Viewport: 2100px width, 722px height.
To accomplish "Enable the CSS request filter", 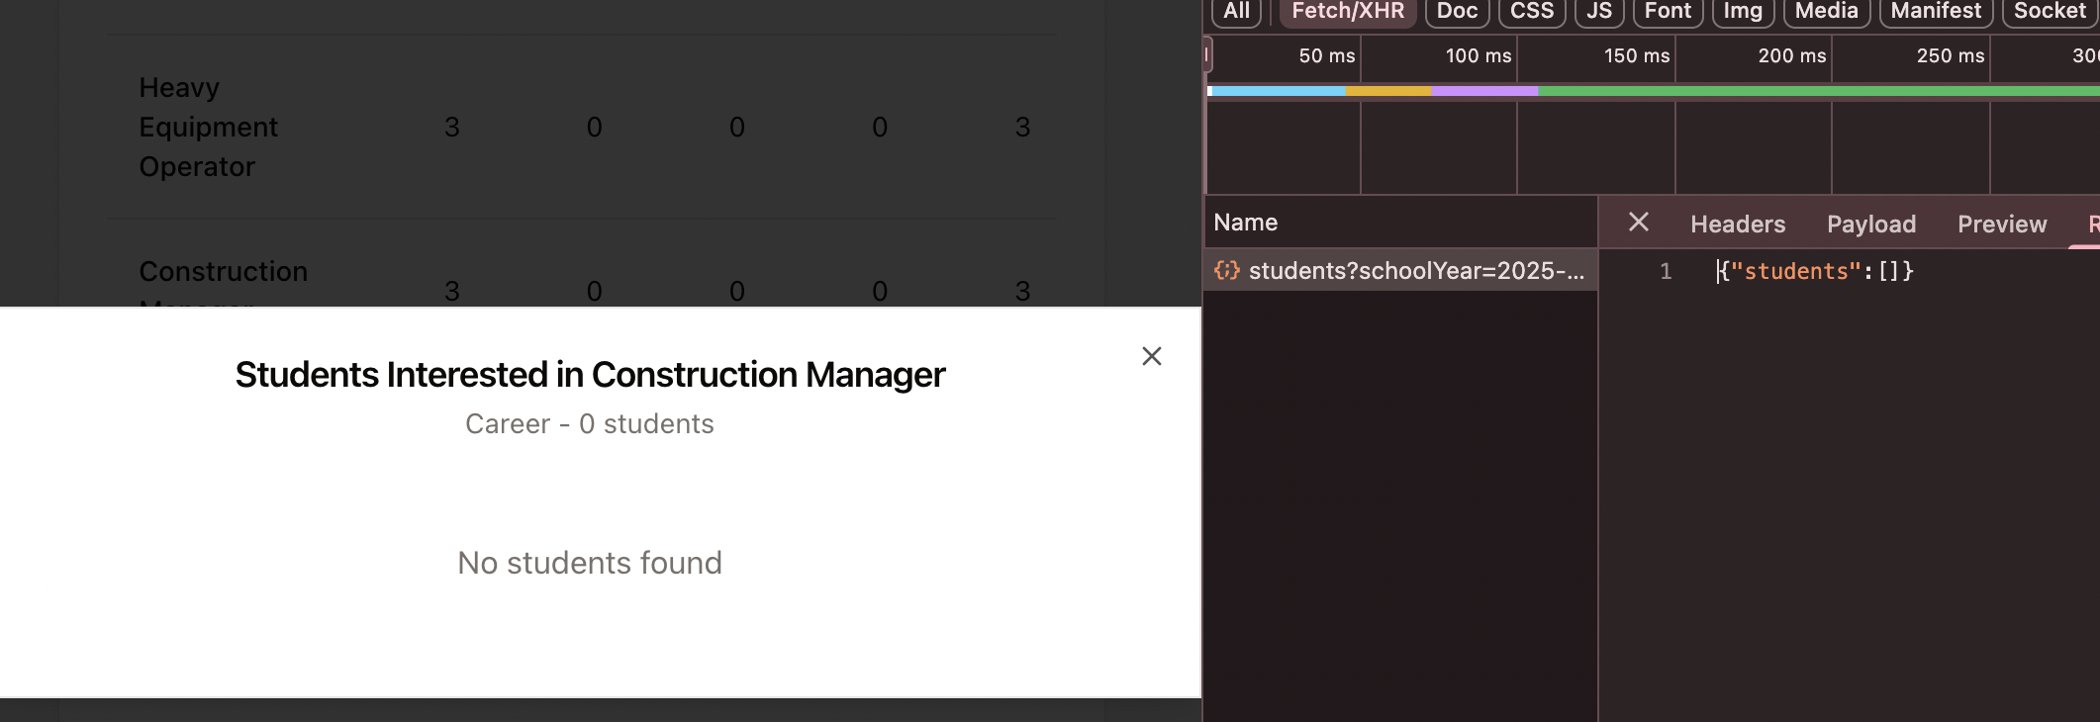I will click(1531, 11).
